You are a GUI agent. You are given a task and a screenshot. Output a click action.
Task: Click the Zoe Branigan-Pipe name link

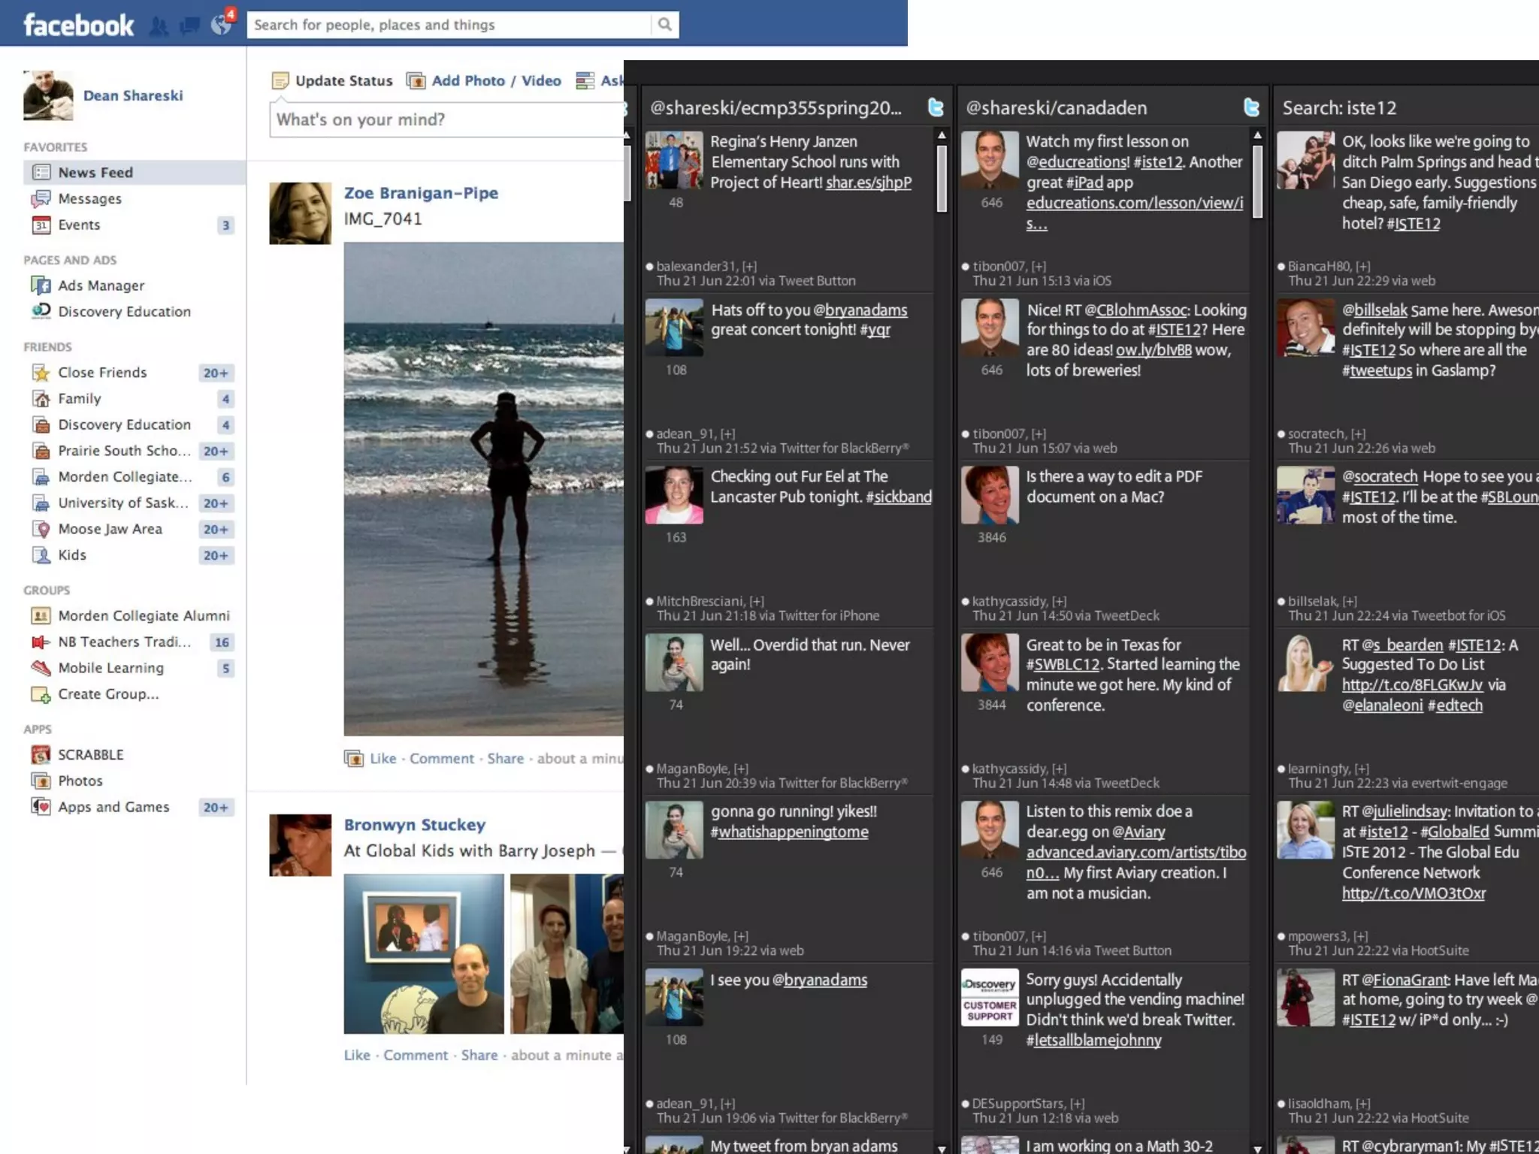pyautogui.click(x=421, y=193)
